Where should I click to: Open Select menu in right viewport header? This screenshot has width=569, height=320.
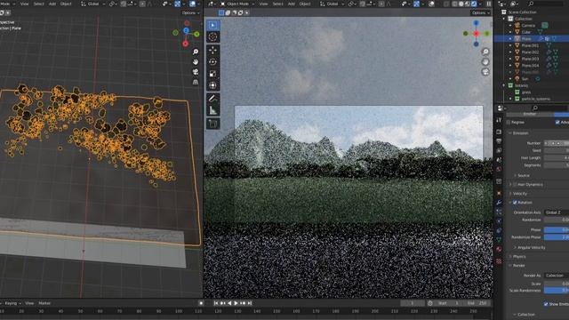coord(277,4)
